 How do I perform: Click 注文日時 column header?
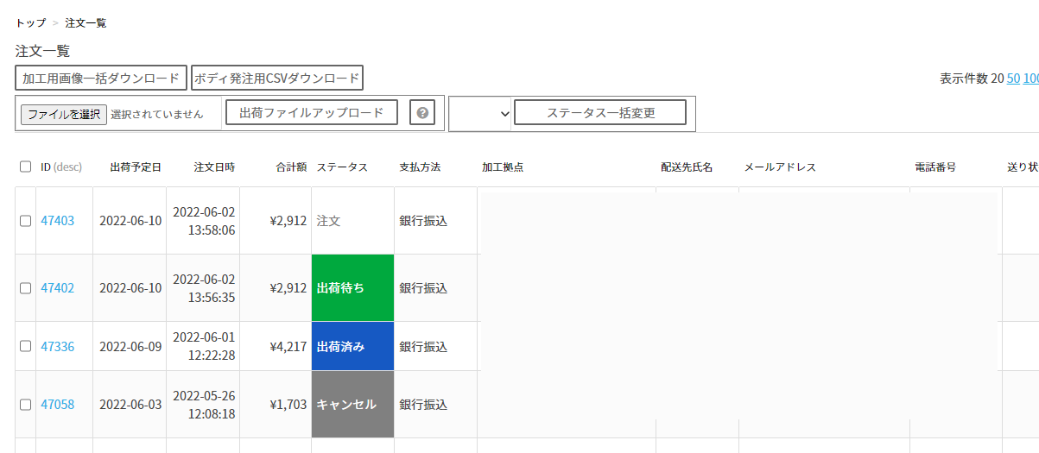coord(214,167)
